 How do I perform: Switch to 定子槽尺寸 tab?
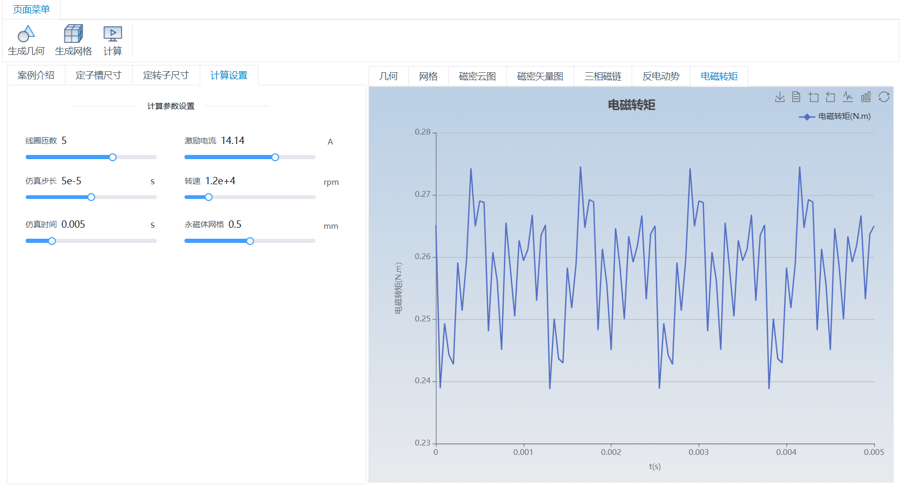99,75
